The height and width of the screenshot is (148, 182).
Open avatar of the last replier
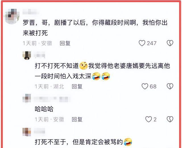(x=27, y=132)
